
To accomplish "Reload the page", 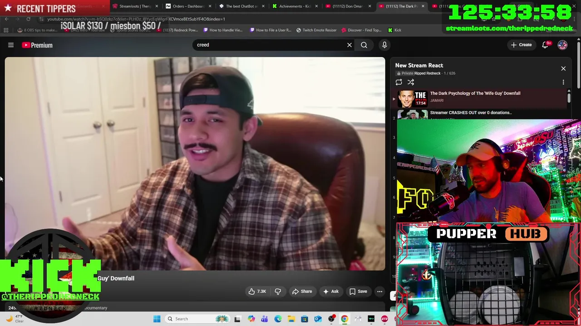I will click(x=28, y=19).
